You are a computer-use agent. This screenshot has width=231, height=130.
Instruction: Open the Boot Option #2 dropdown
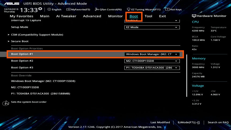click(x=152, y=61)
